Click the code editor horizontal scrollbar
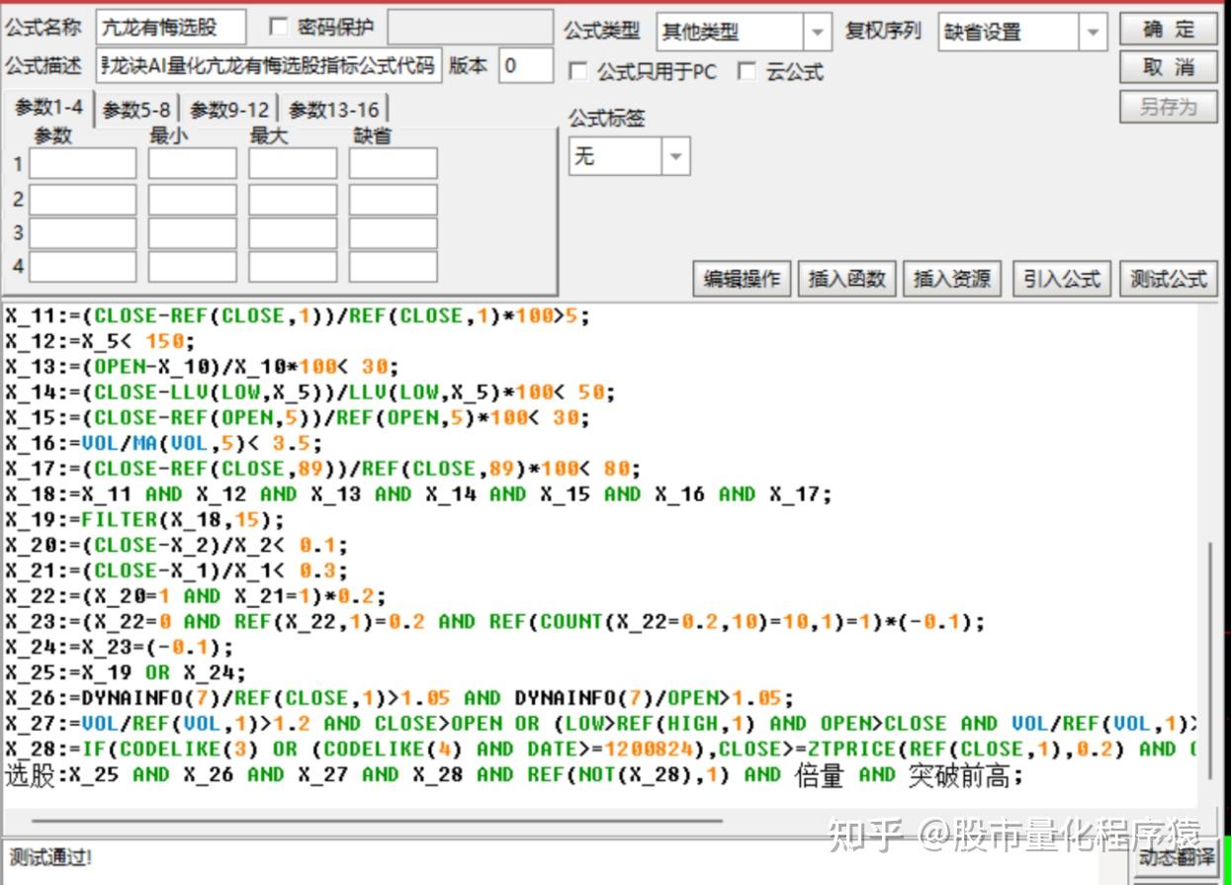 (377, 820)
